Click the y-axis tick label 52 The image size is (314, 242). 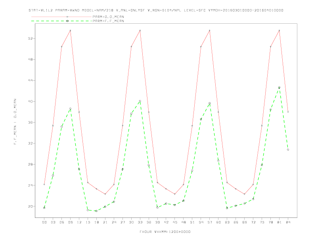31,38
